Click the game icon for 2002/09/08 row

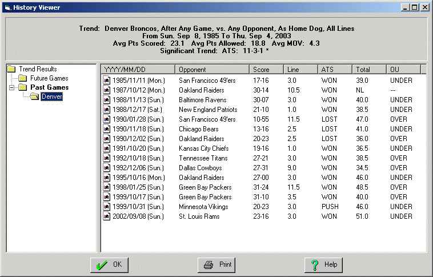[x=107, y=216]
